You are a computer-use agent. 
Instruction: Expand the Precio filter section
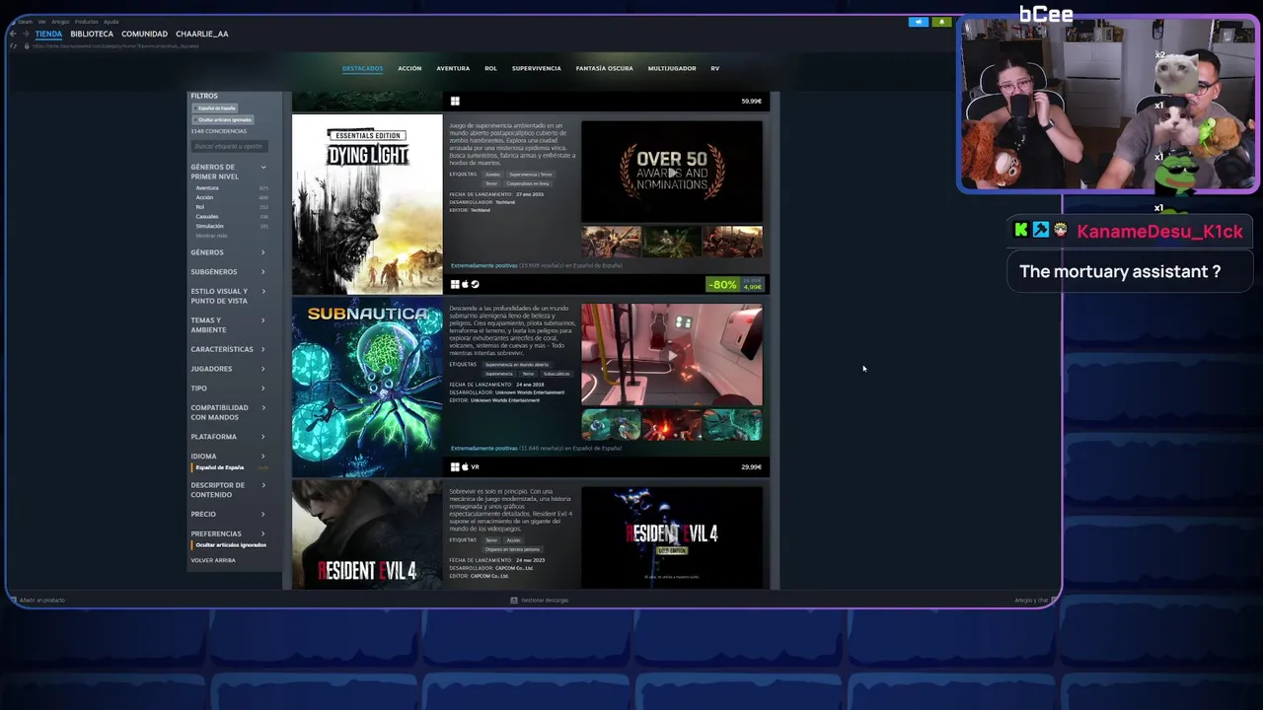229,514
